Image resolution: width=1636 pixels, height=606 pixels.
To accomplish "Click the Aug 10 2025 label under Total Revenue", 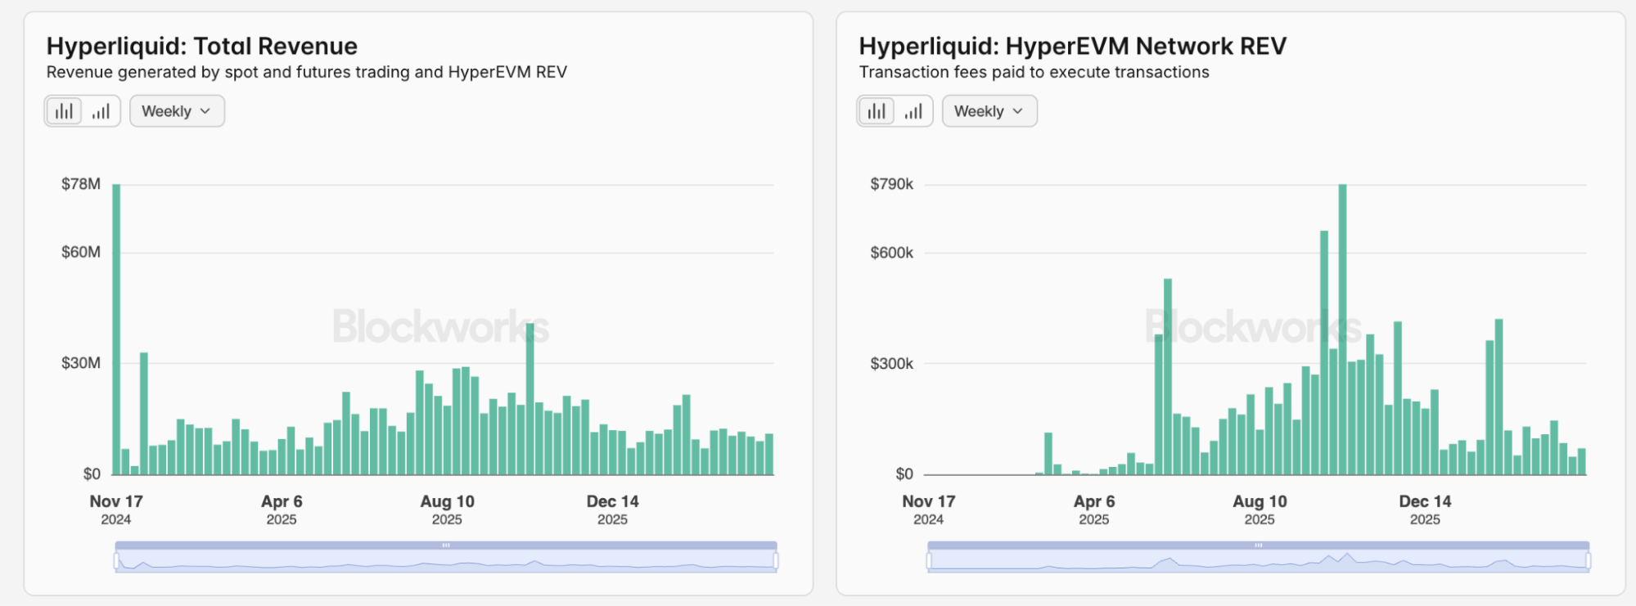I will point(447,509).
